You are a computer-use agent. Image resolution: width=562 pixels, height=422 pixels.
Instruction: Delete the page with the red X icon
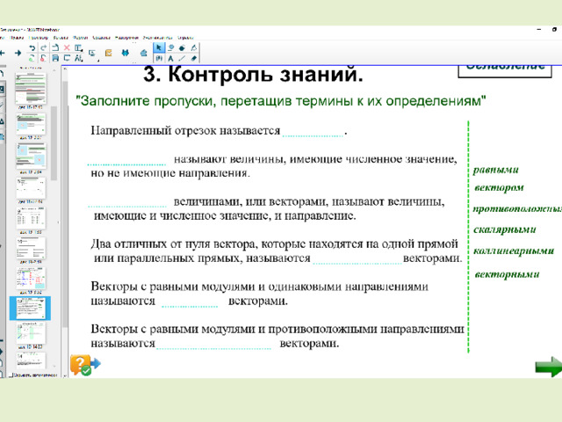click(67, 47)
